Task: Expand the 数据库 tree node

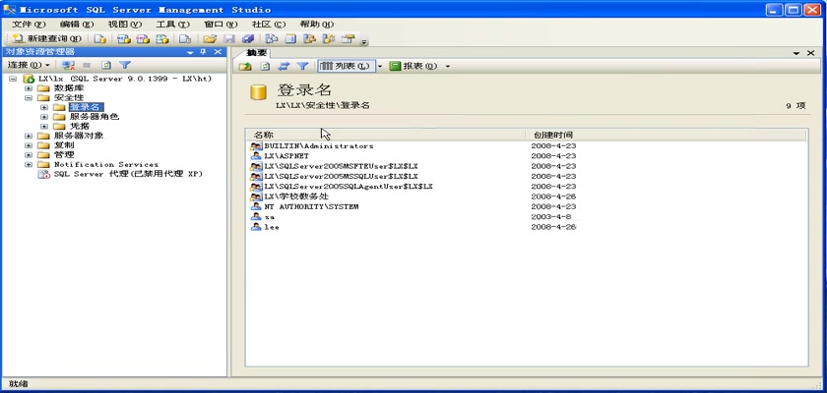Action: coord(29,87)
